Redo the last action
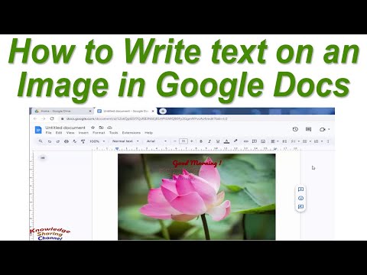367x275 pixels. (x=58, y=141)
